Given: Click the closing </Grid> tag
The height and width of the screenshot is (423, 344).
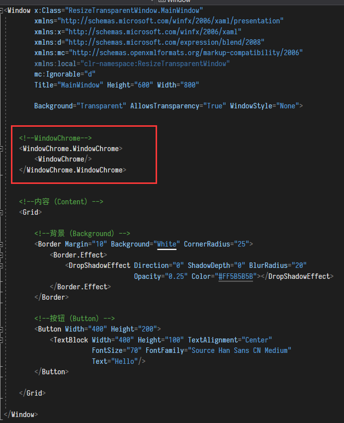Looking at the screenshot, I should pyautogui.click(x=32, y=393).
